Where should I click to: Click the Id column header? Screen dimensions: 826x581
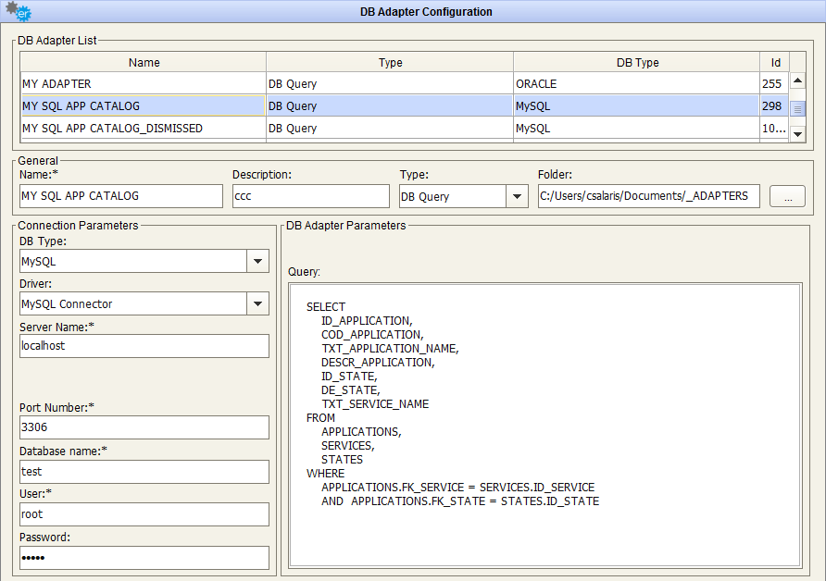click(775, 63)
